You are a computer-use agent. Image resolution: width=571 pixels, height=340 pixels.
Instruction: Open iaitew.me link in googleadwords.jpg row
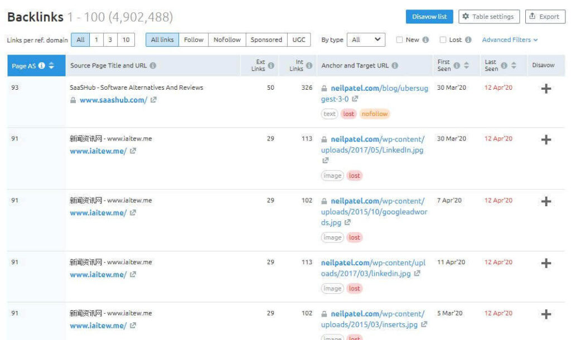pos(98,213)
